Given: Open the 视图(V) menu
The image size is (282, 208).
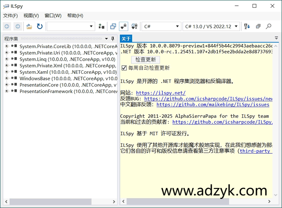Looking at the screenshot, I should (31, 16).
